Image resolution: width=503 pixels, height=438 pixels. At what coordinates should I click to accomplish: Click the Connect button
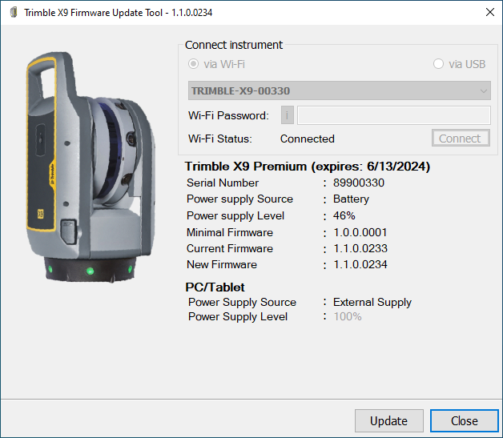[x=461, y=139]
